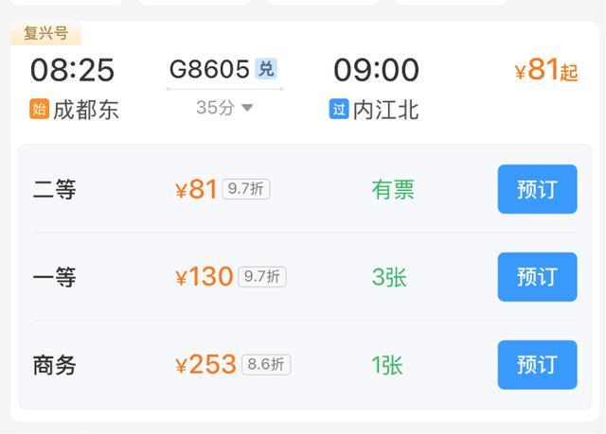The width and height of the screenshot is (606, 434).
Task: Click the orange 始 origin station icon
Action: pos(39,110)
